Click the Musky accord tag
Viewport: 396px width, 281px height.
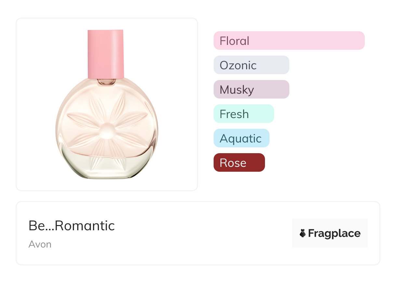click(251, 89)
